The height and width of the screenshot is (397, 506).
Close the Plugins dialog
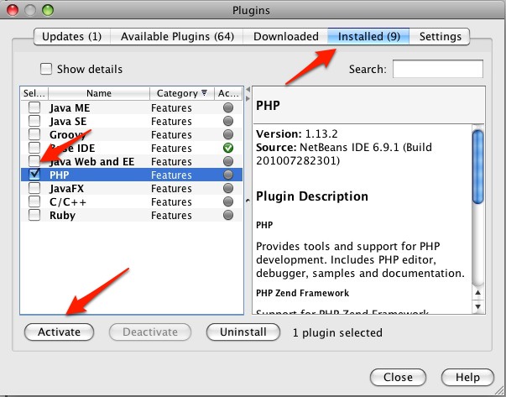click(398, 377)
